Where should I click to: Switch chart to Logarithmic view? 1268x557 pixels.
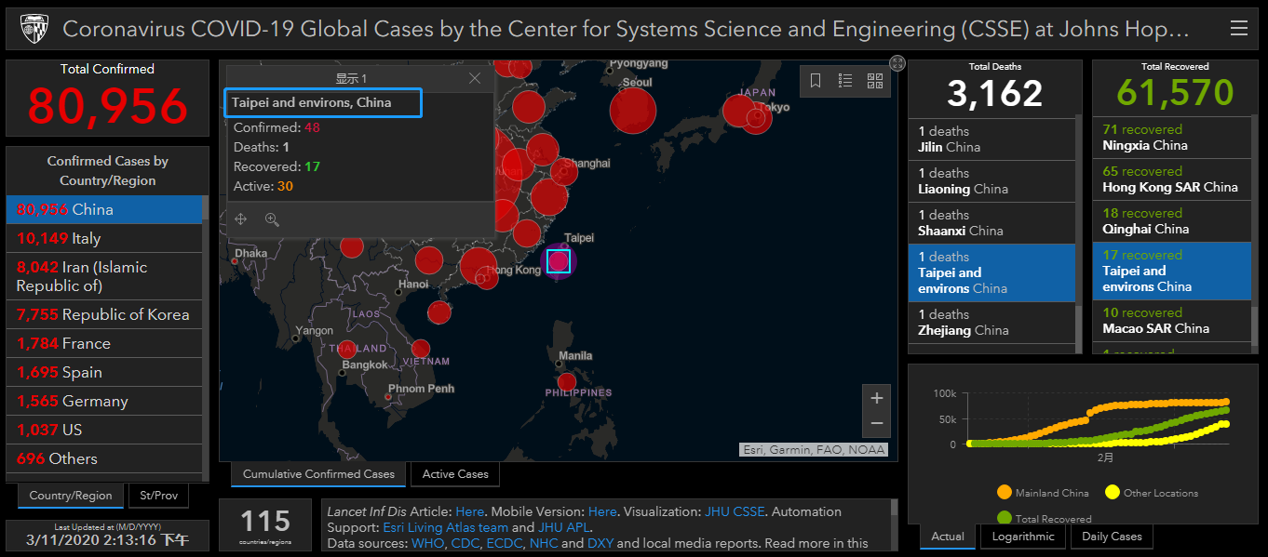1023,537
